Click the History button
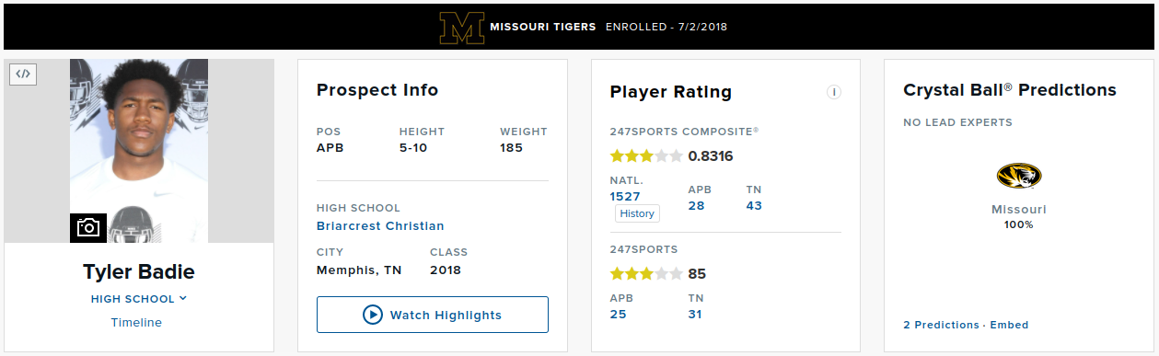 tap(637, 213)
